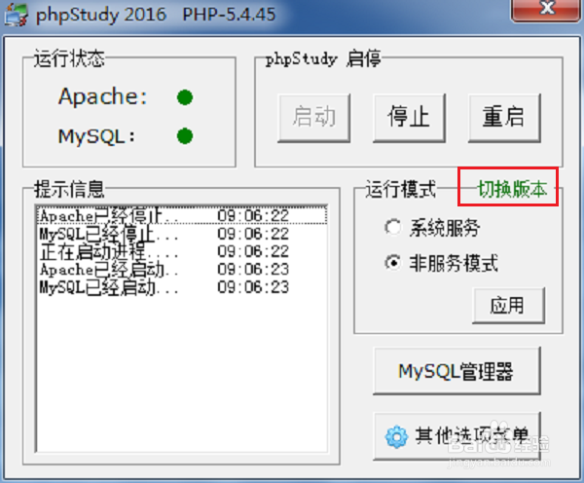Click the disabled 启动 button
Image resolution: width=584 pixels, height=483 pixels.
click(x=314, y=118)
